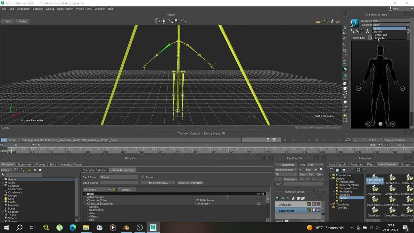414x233 pixels.
Task: Select the viewer Select arrow tool
Action: click(345, 28)
